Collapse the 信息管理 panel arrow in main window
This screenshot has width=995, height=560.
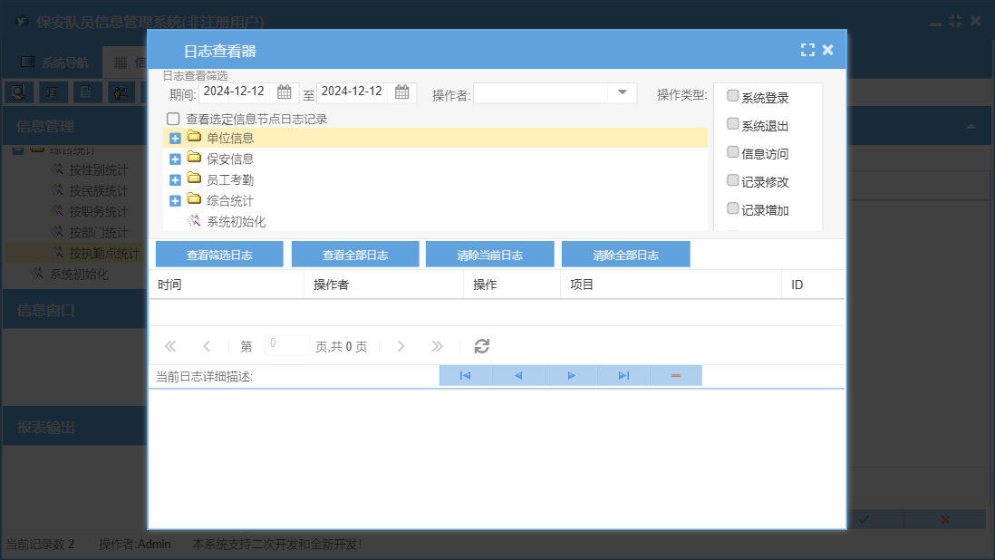971,126
